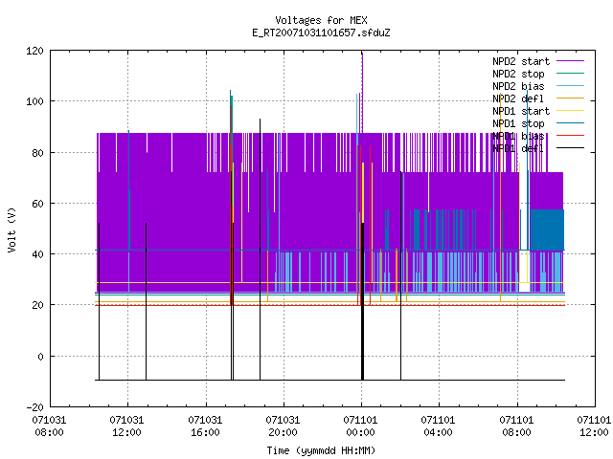The width and height of the screenshot is (613, 459).
Task: Click the E_RT20071031101657.sfduZ filename subtitle
Action: click(321, 33)
